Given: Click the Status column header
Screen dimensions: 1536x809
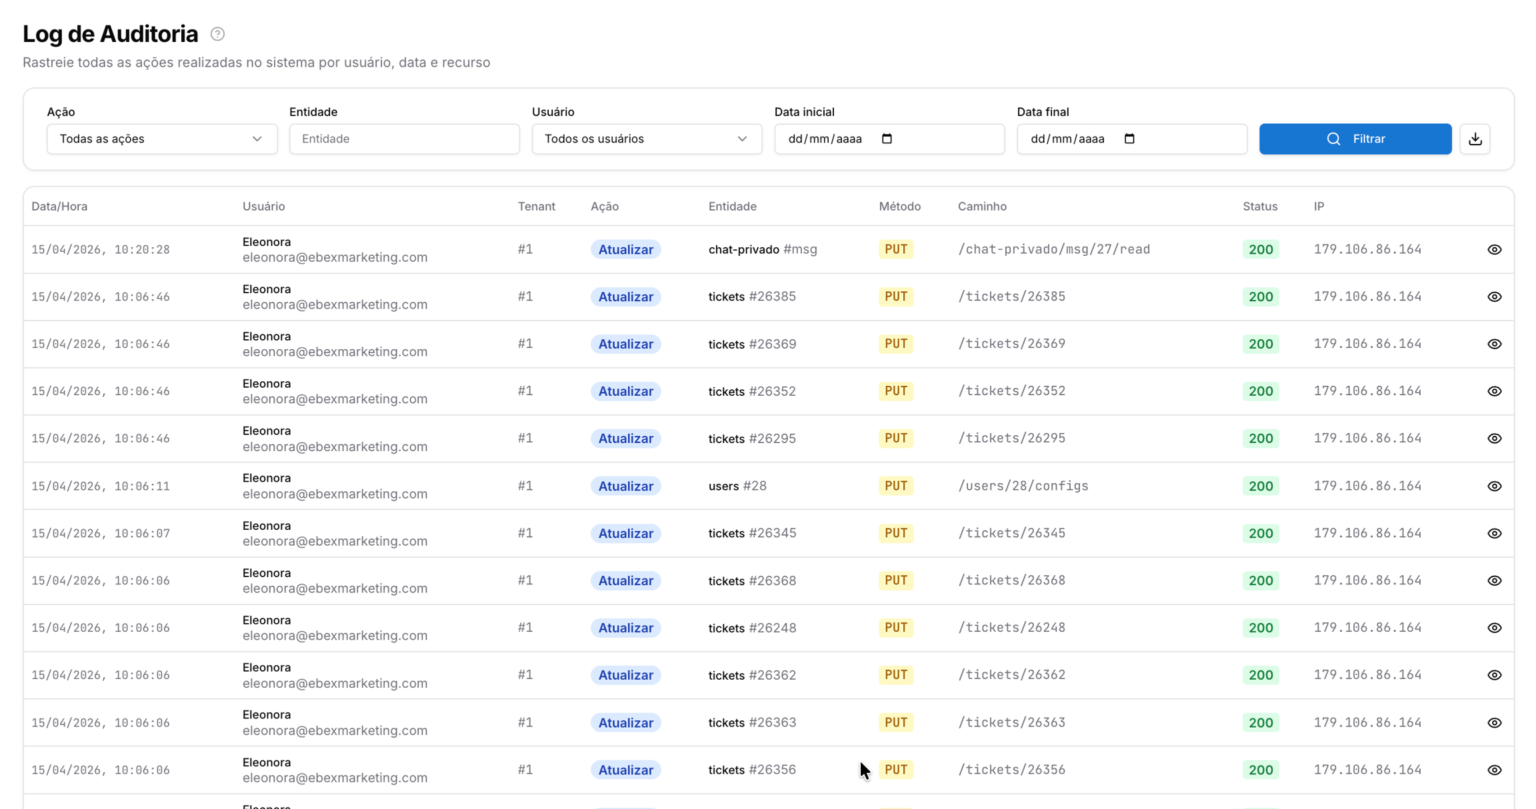Looking at the screenshot, I should coord(1260,206).
